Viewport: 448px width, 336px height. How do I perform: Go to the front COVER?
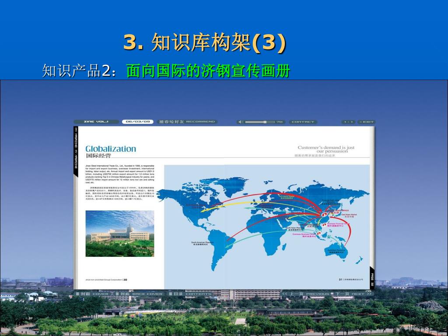92,294
